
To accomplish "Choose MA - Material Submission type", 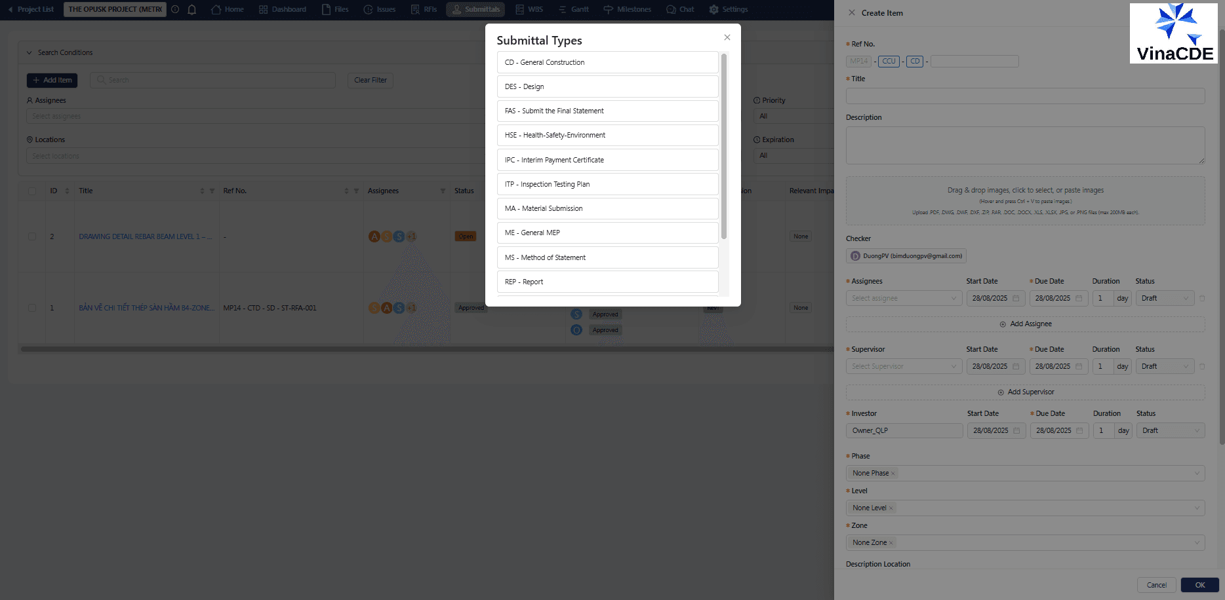I will point(607,208).
